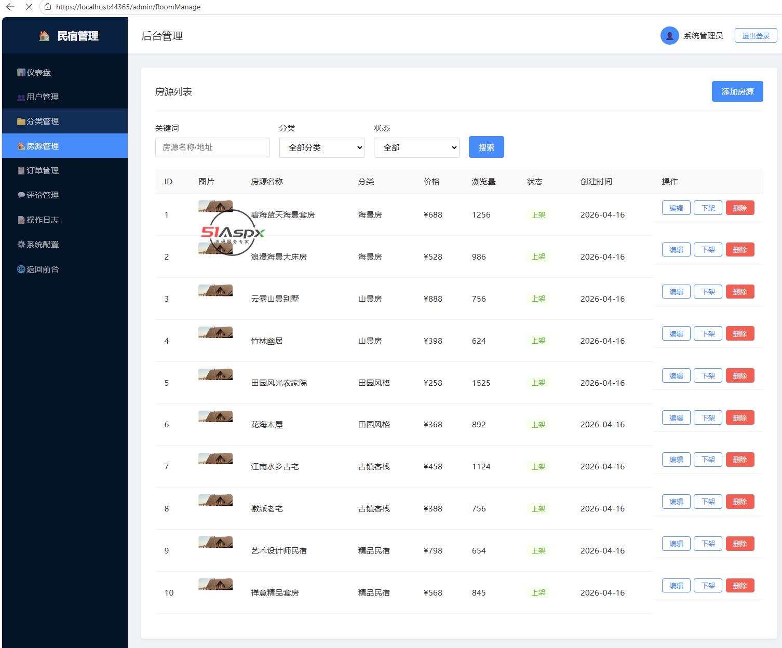
Task: Click the 返回前台 globe icon
Action: point(21,269)
